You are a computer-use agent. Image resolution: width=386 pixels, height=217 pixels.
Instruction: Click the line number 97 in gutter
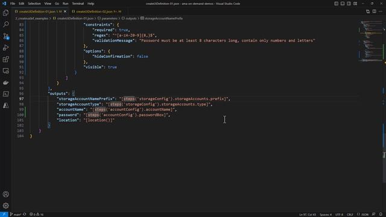22,99
